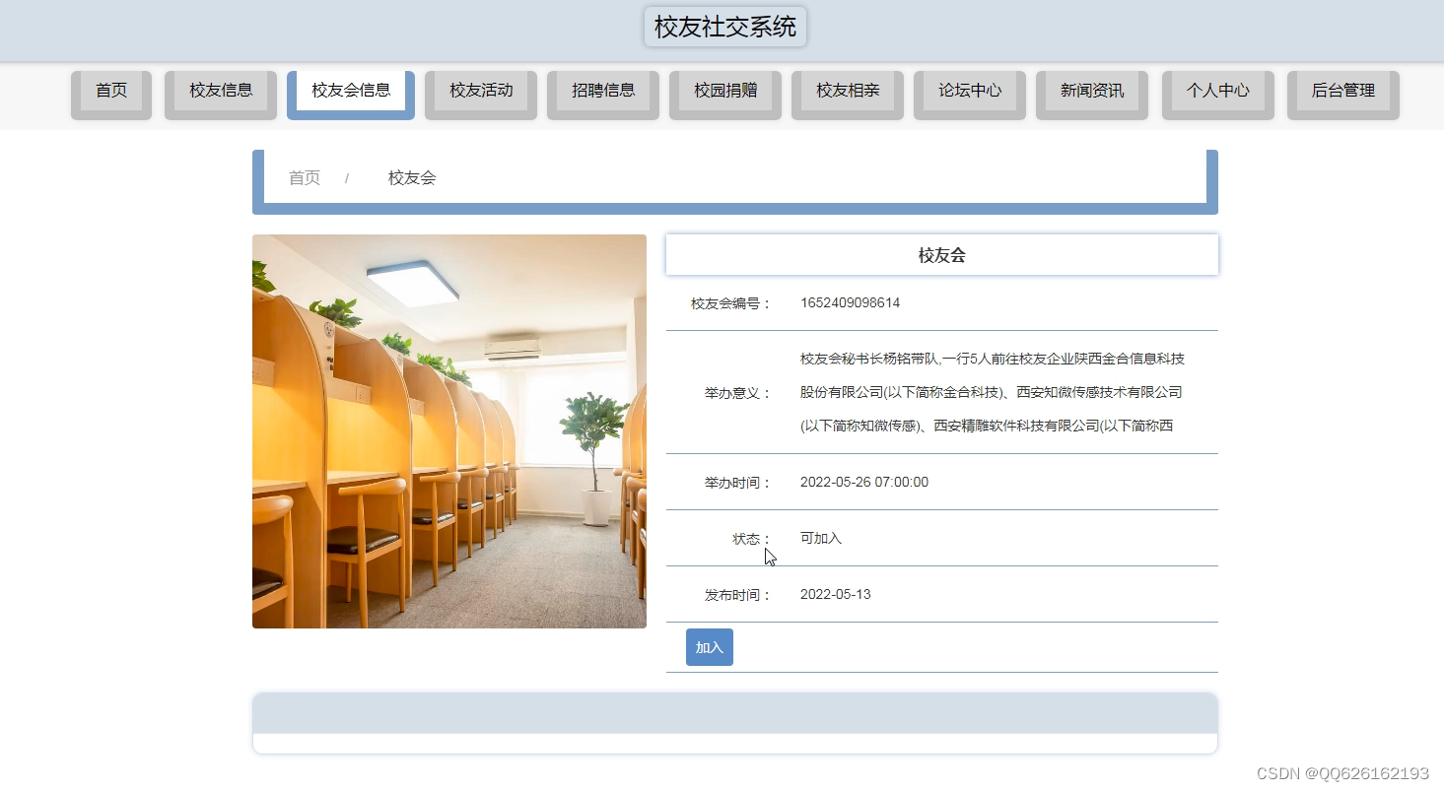Click 首页 in the breadcrumb
Screen dimensions: 1444x791
pos(305,178)
